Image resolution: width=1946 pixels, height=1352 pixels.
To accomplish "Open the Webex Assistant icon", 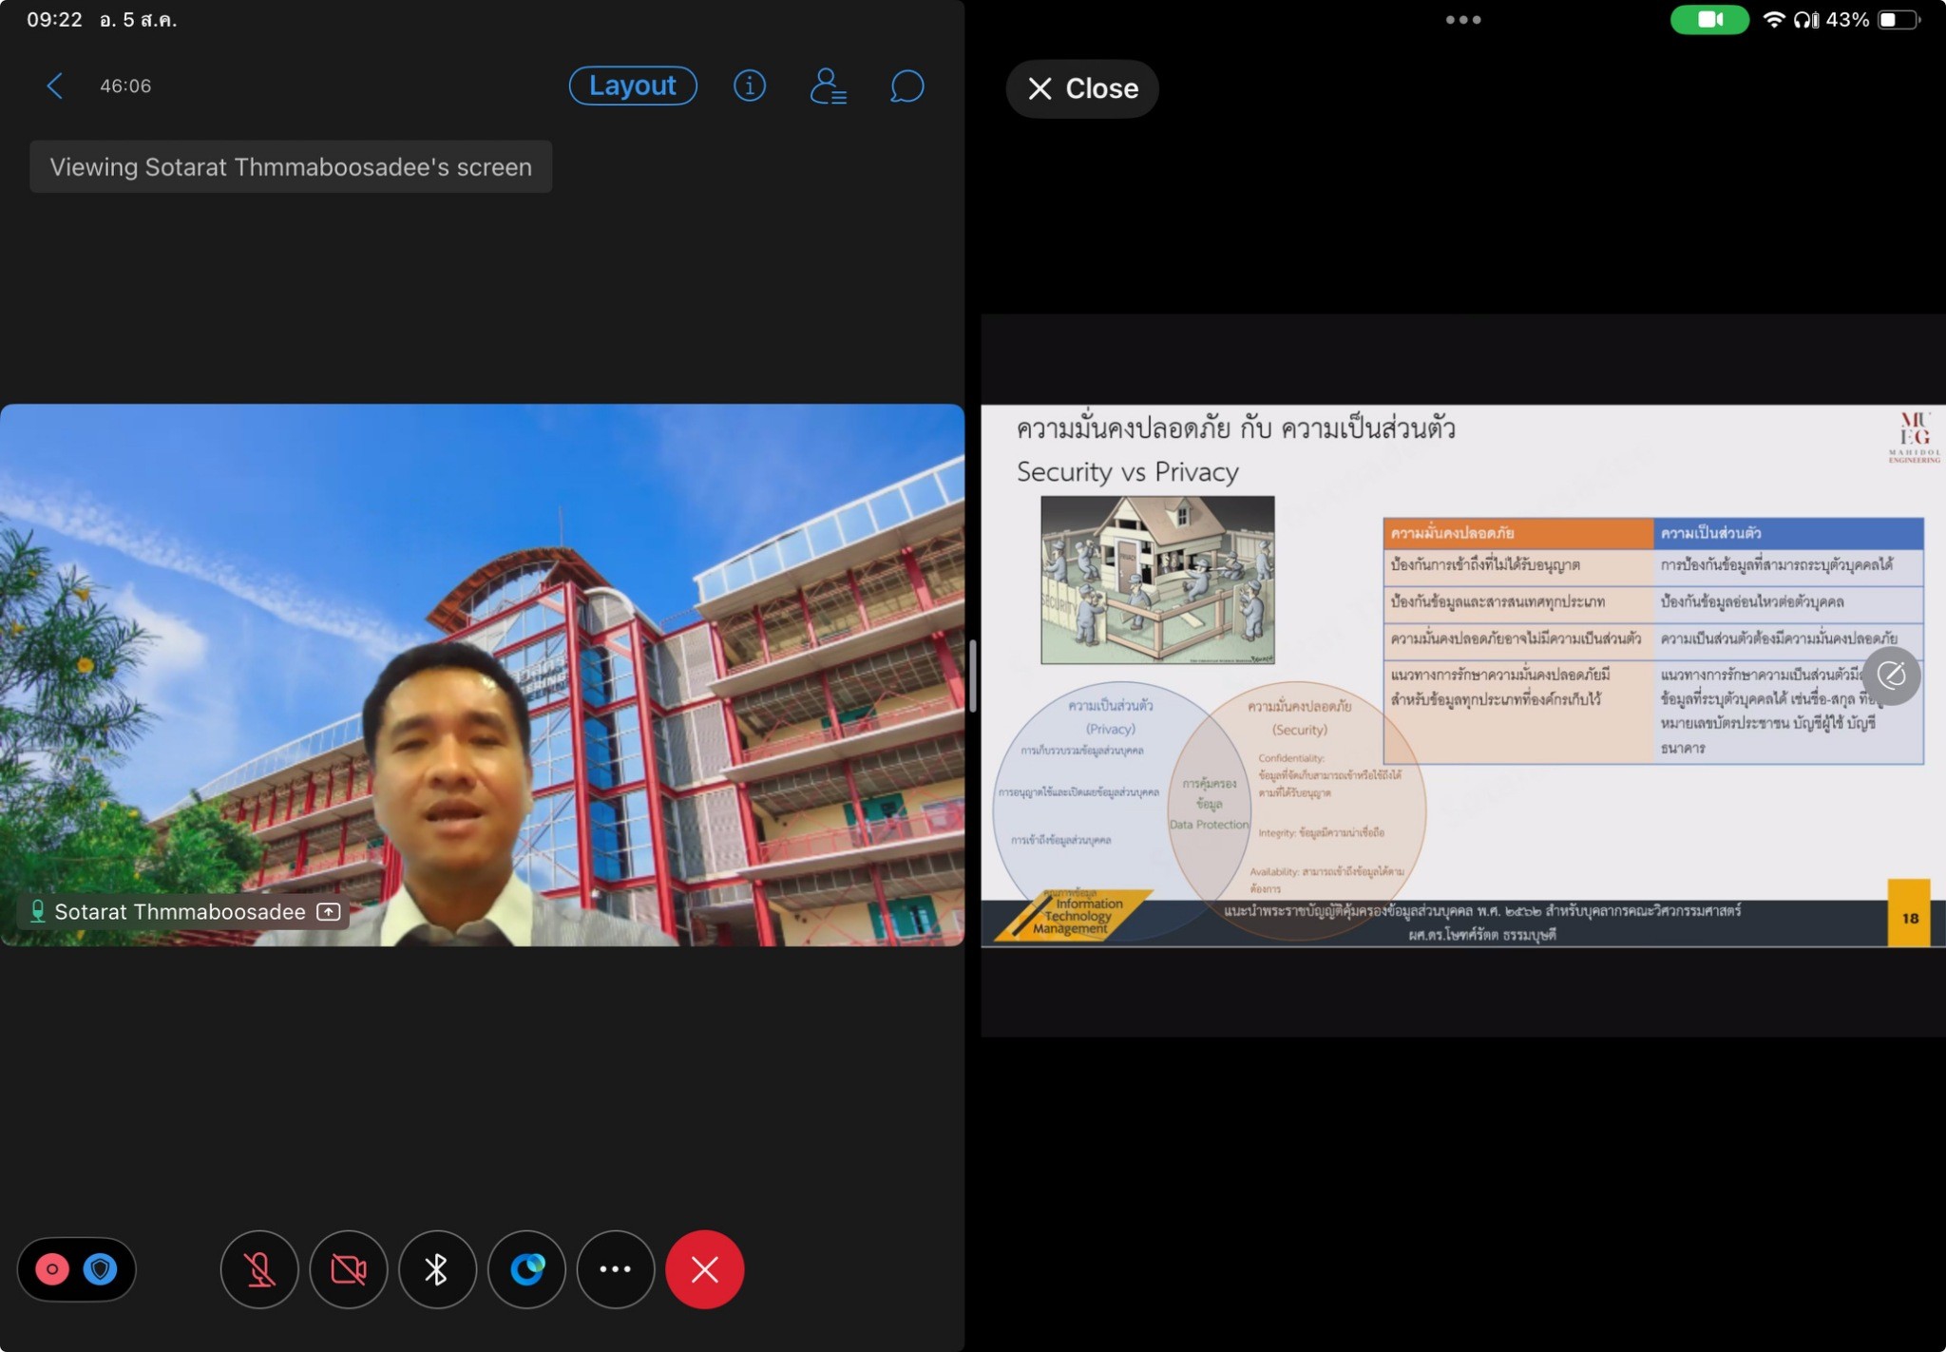I will [x=526, y=1269].
